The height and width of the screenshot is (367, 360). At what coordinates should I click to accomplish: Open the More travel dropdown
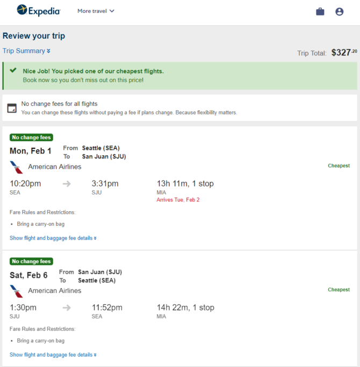tap(96, 11)
